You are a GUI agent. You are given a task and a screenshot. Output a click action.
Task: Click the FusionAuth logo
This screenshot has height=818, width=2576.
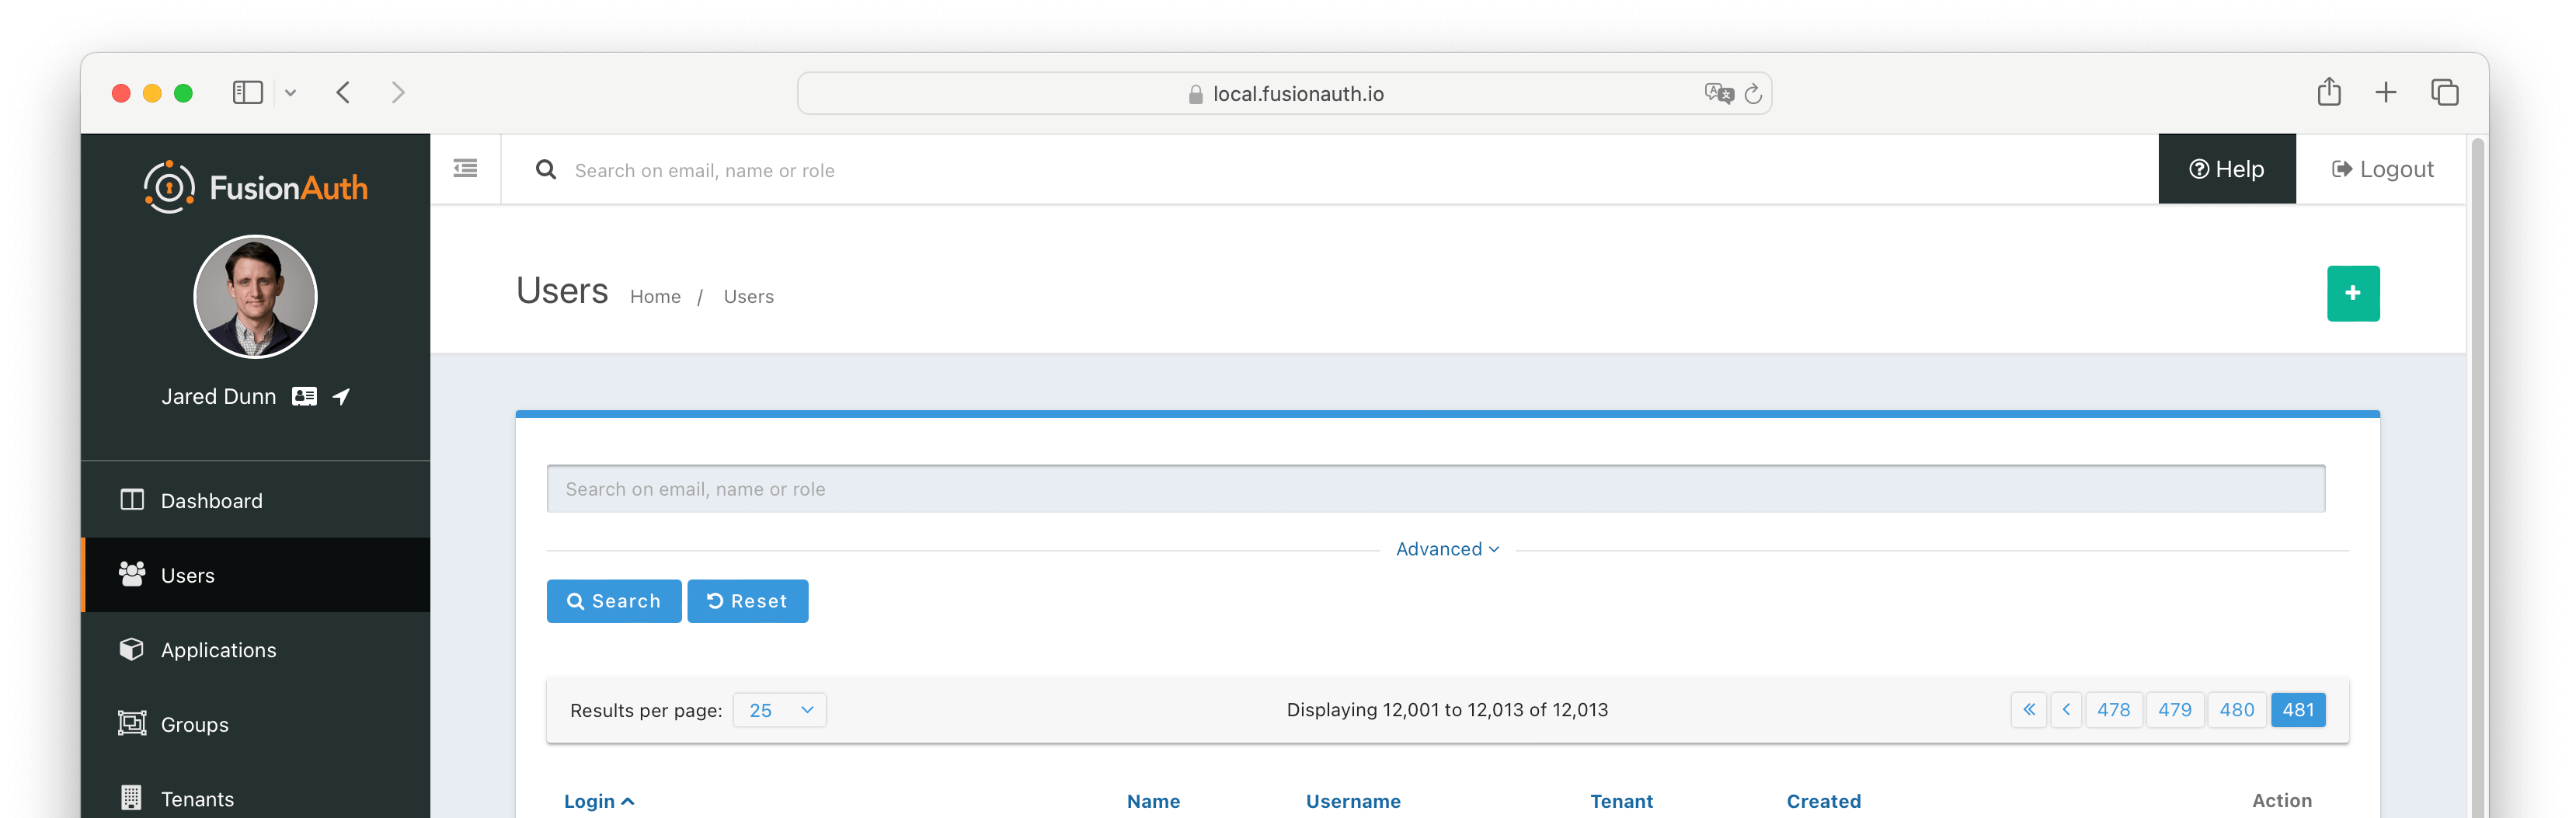point(254,186)
